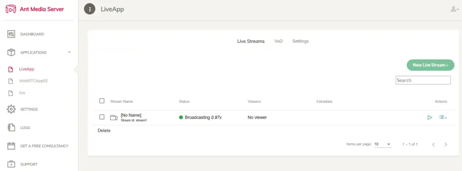Screen dimensions: 462x171
Task: Switch to the Live Streams tab
Action: [x=251, y=41]
